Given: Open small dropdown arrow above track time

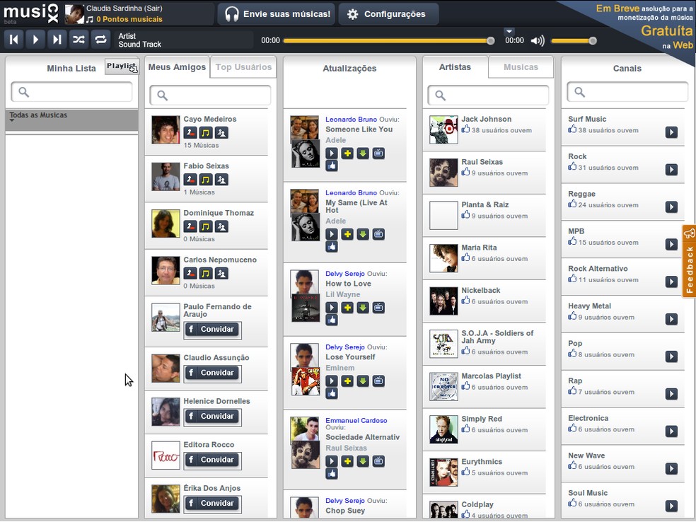Looking at the screenshot, I should [x=509, y=31].
